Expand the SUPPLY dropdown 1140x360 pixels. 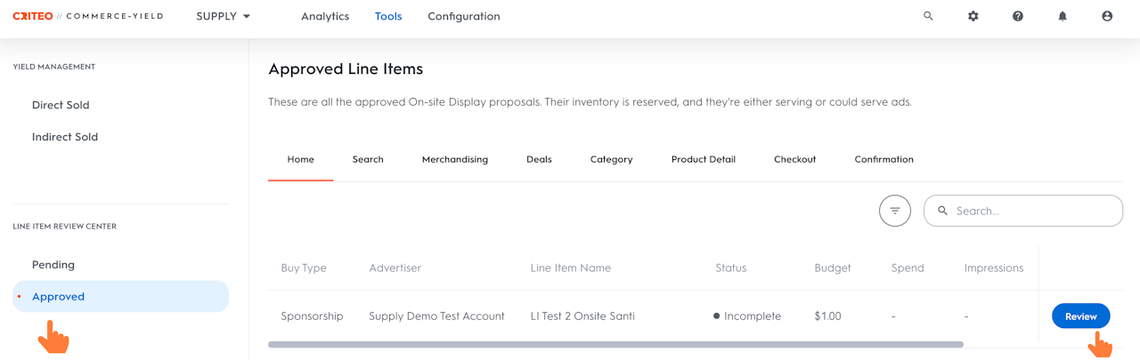(x=223, y=16)
